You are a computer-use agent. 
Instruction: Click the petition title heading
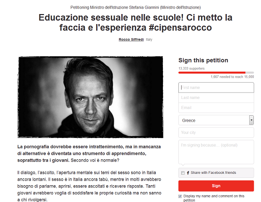(x=136, y=23)
